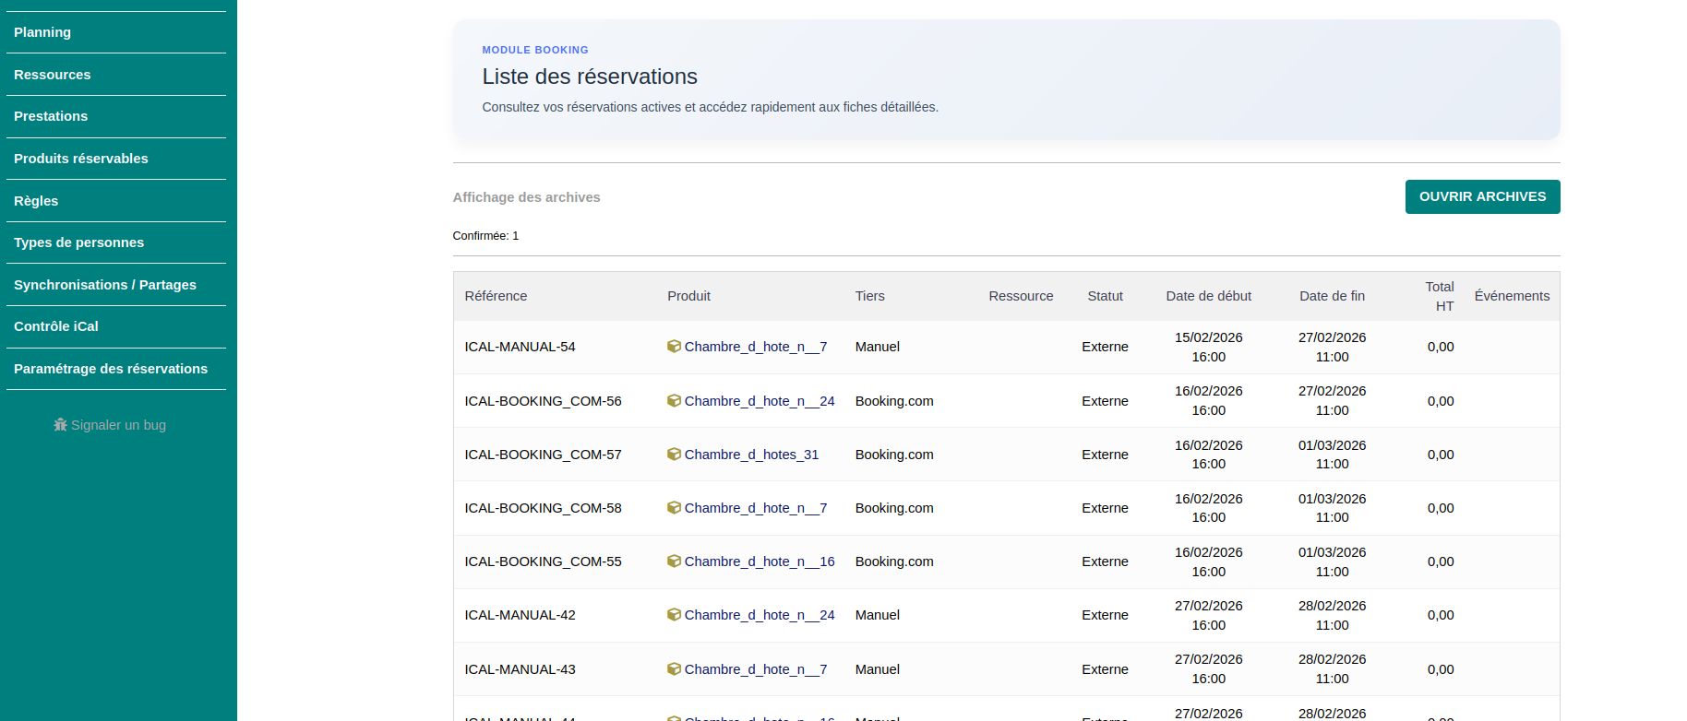Viewport: 1687px width, 721px height.
Task: Click product cube icon in ICAL-BOOKING_COM-57 row
Action: click(674, 455)
